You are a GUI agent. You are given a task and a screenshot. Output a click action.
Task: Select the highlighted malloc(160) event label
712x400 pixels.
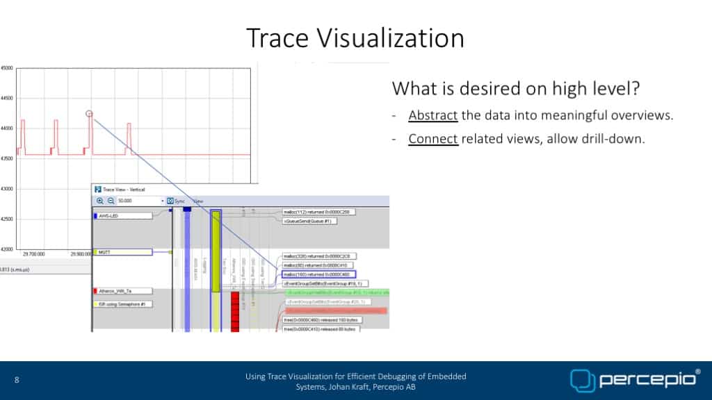click(310, 274)
